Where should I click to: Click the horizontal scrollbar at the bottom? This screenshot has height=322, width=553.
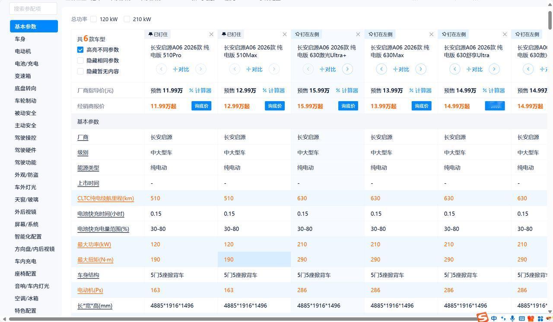[242, 319]
